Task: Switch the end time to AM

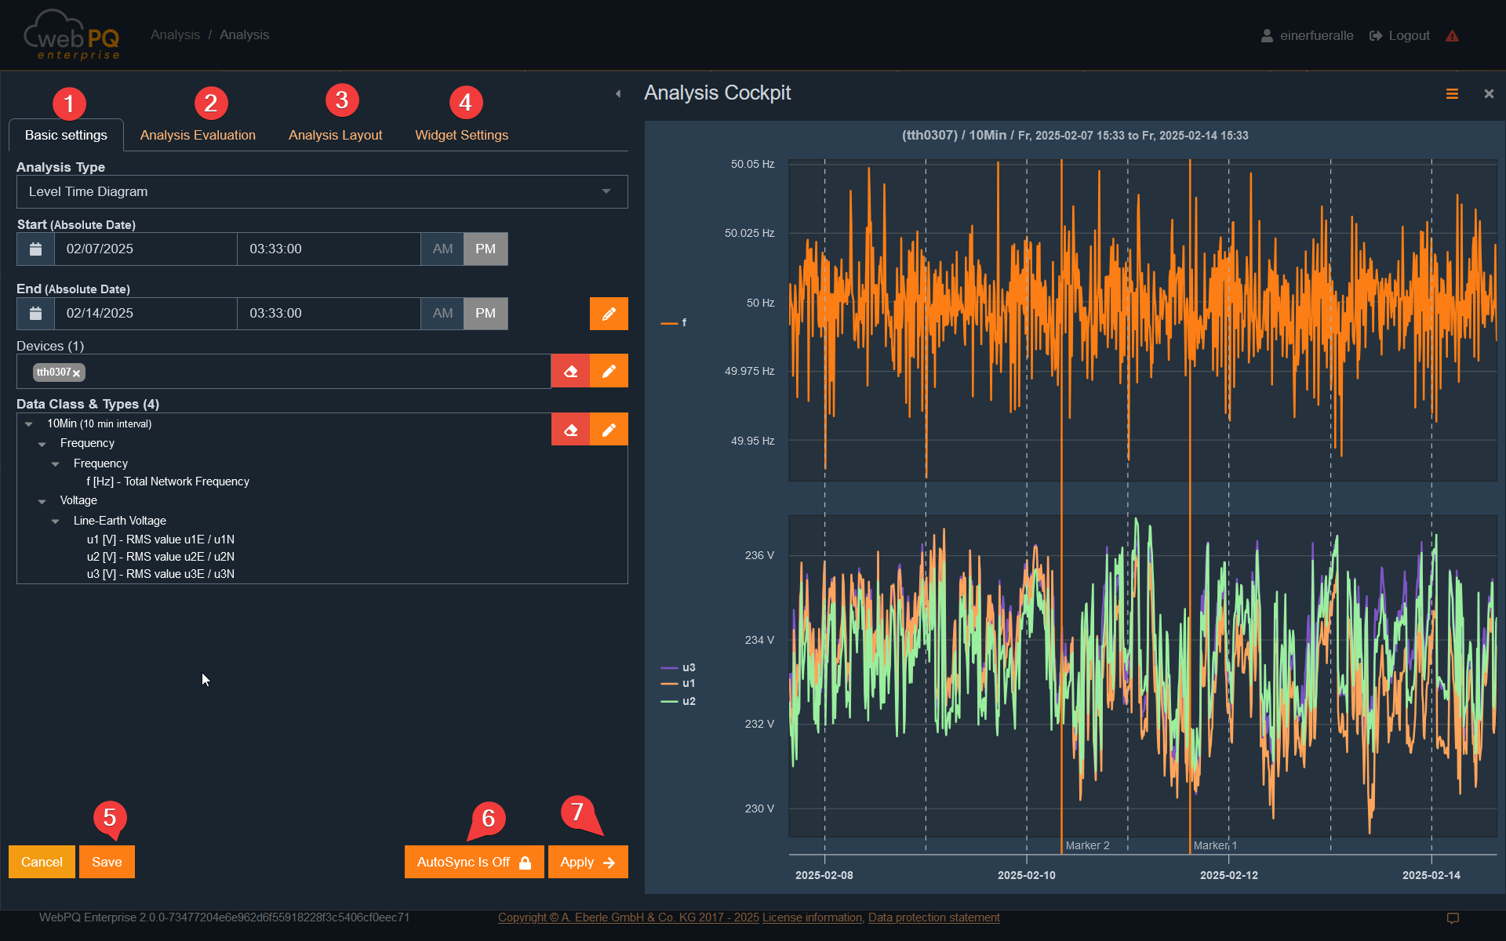Action: tap(442, 313)
